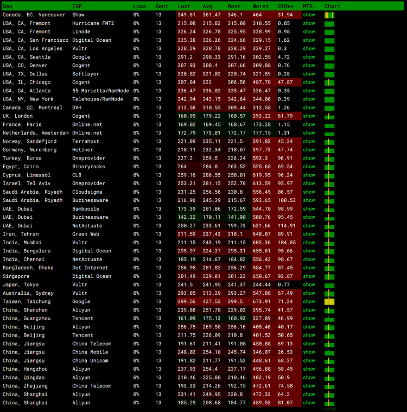Select the "Bangladesh, Dhaka" geo cell
The height and width of the screenshot is (412, 407).
[28, 268]
